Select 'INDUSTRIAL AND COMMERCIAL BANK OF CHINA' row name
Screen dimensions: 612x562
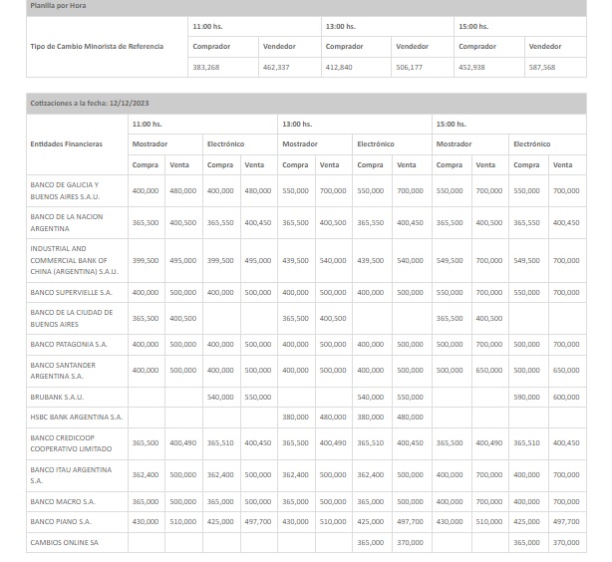74,260
